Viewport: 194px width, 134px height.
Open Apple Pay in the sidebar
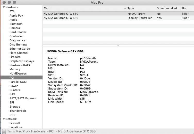[x=16, y=16]
